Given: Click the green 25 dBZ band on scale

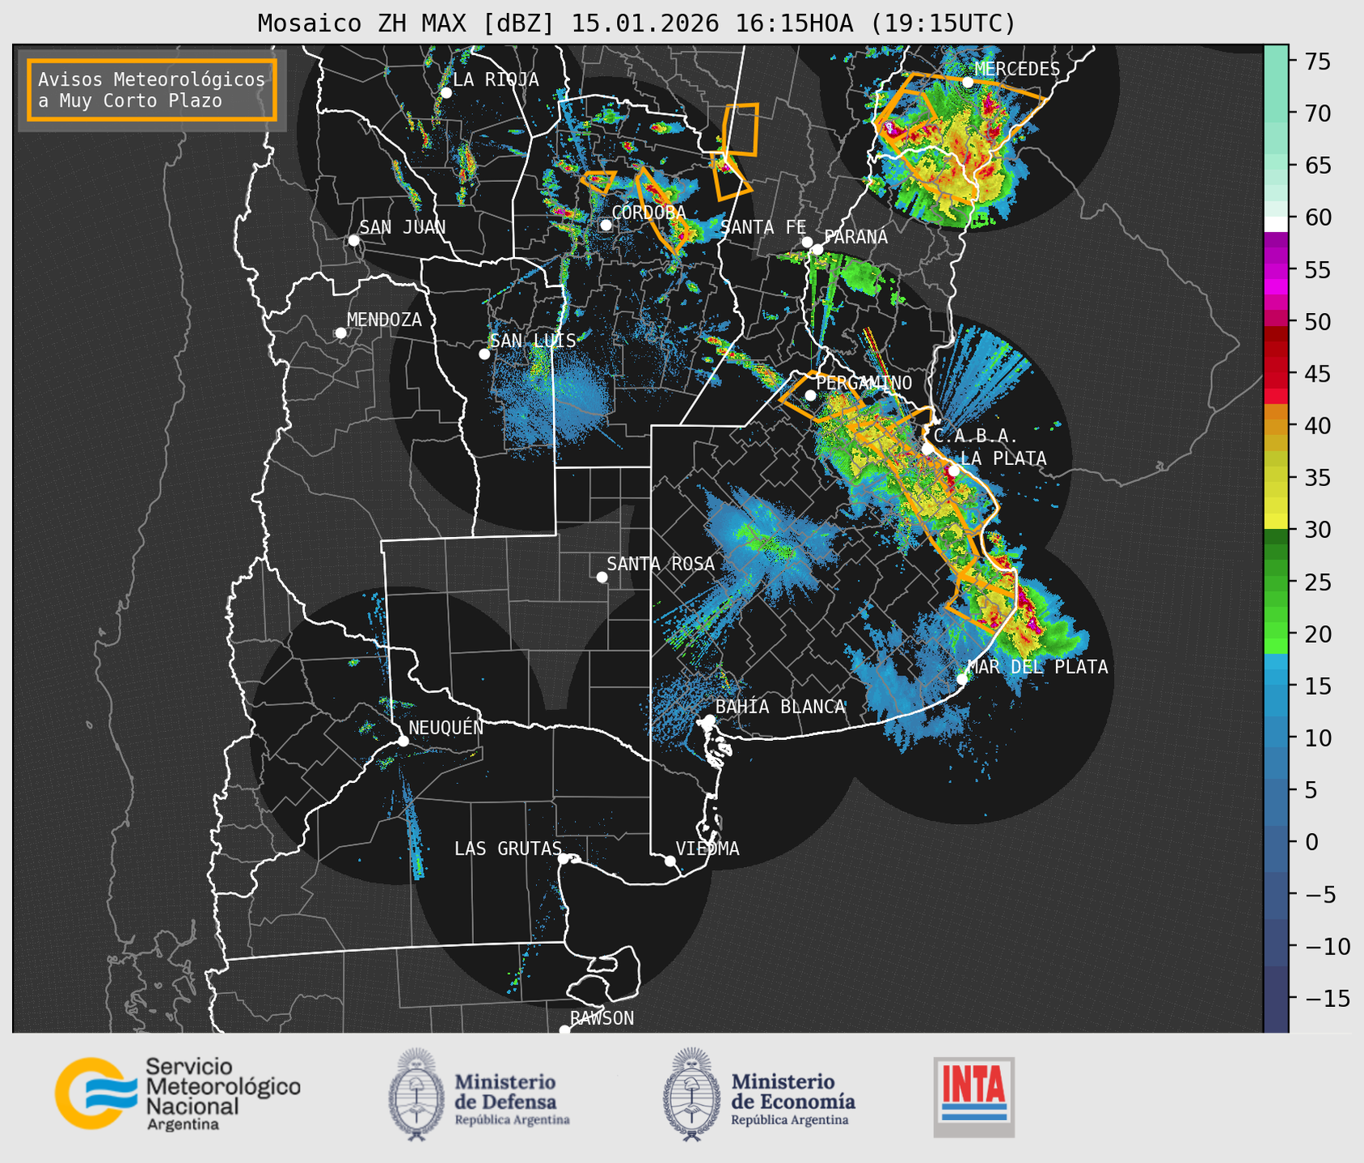Looking at the screenshot, I should (1276, 581).
